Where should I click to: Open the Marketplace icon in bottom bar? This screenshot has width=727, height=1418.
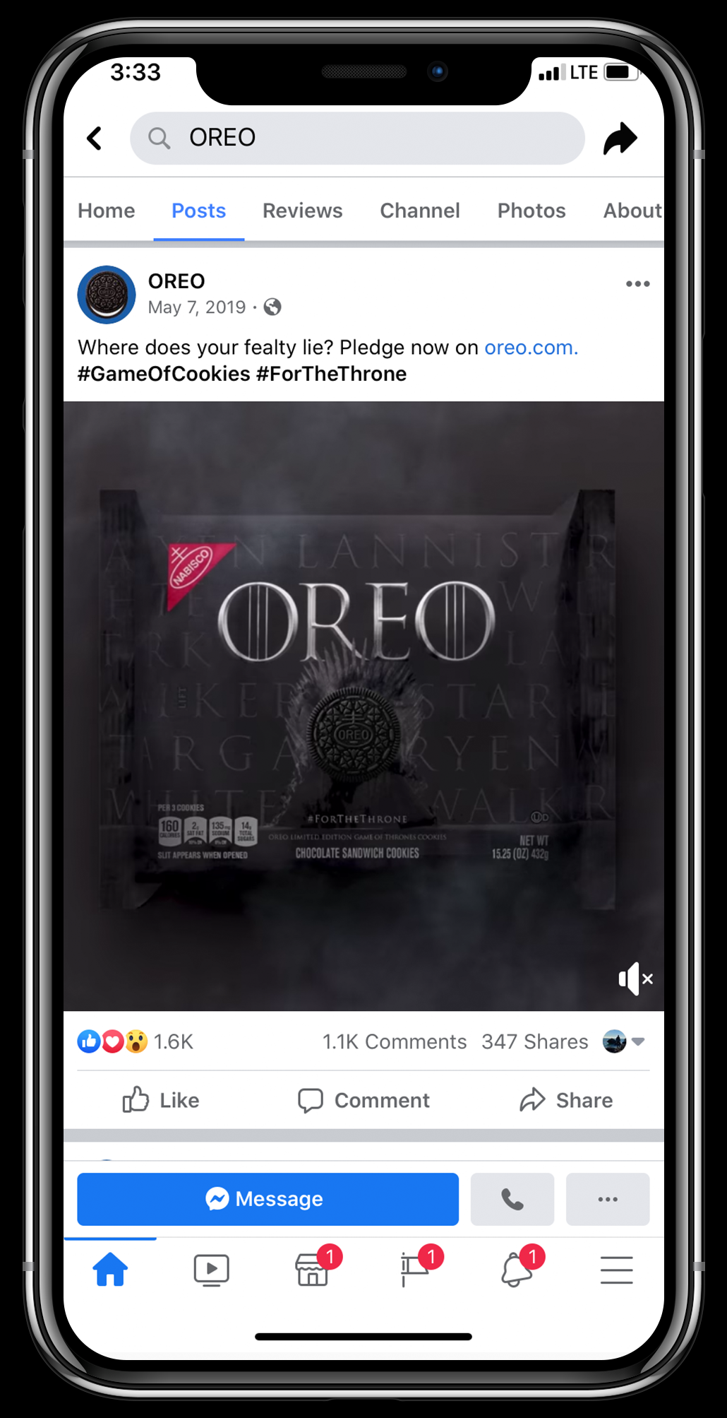pyautogui.click(x=313, y=1270)
